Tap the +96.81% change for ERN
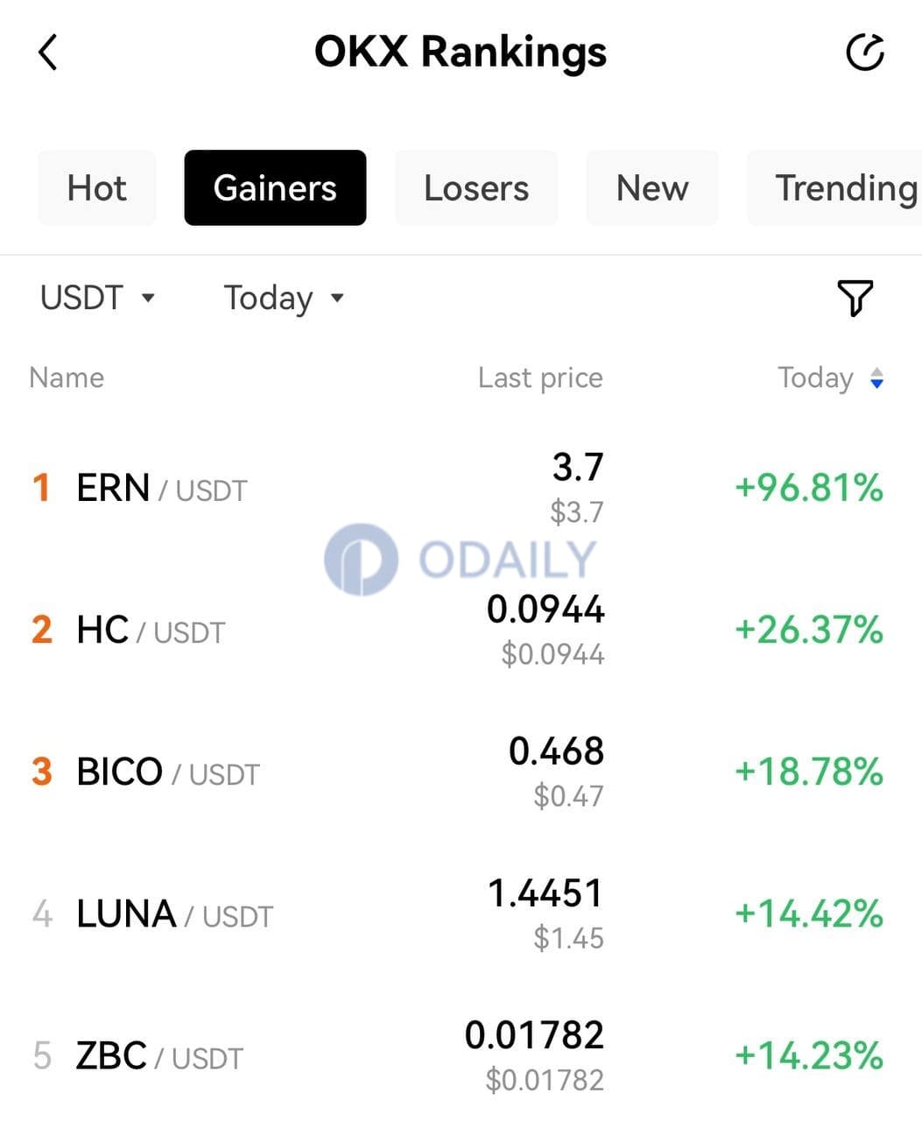Viewport: 922px width, 1121px height. [x=808, y=488]
